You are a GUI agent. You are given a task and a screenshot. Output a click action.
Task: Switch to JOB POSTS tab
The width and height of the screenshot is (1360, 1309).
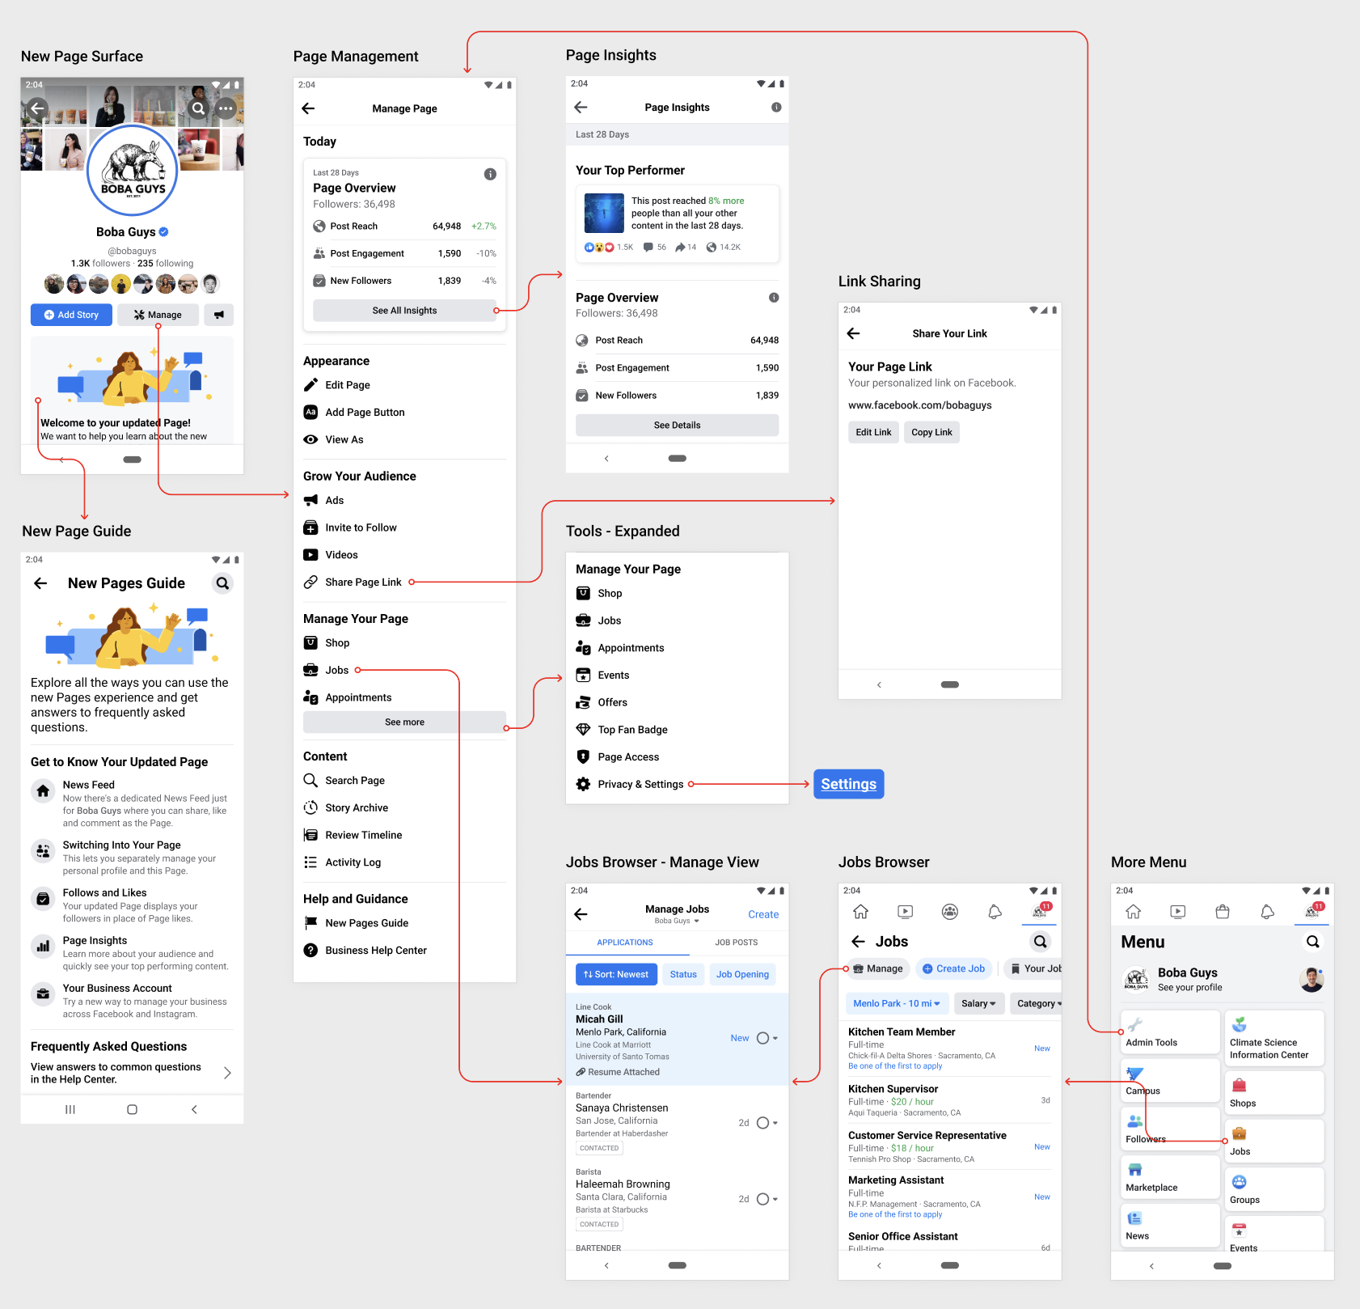point(737,943)
